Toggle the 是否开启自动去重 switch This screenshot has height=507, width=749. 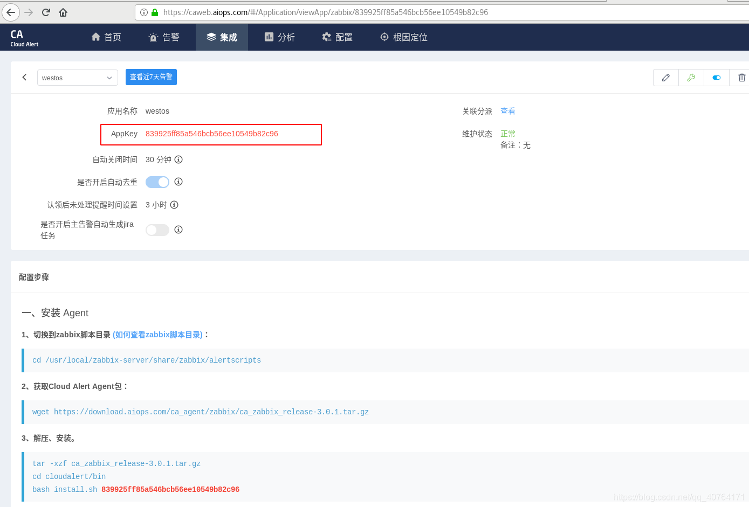pos(157,182)
